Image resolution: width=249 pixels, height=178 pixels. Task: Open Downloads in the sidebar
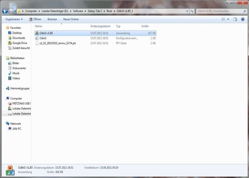[19, 38]
